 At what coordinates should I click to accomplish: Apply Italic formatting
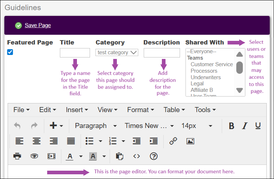point(245,125)
